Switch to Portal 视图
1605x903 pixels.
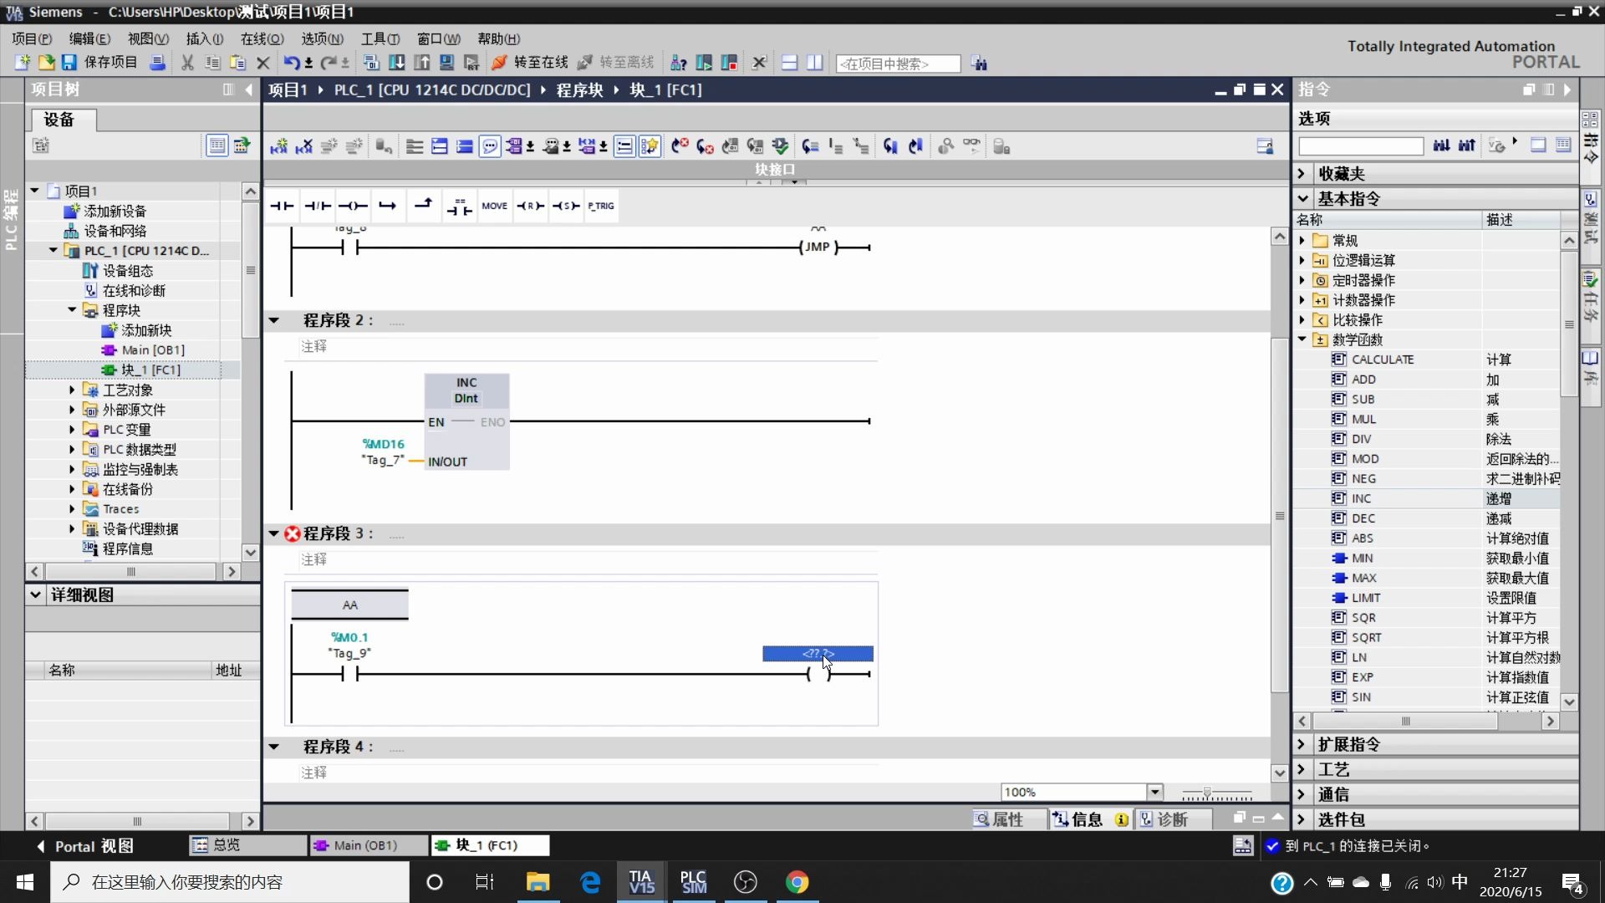(85, 846)
